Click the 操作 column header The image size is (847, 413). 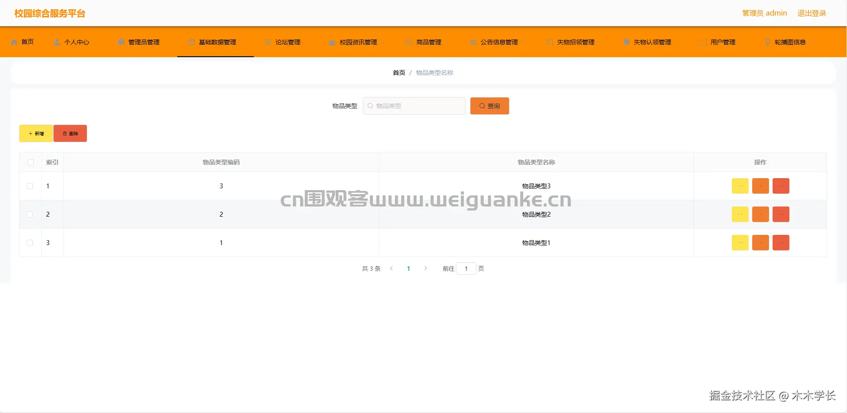point(760,162)
